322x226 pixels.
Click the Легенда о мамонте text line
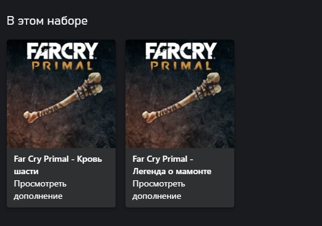[x=172, y=172]
